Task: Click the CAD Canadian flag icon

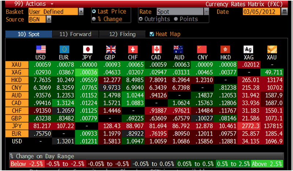Action: (x=157, y=50)
